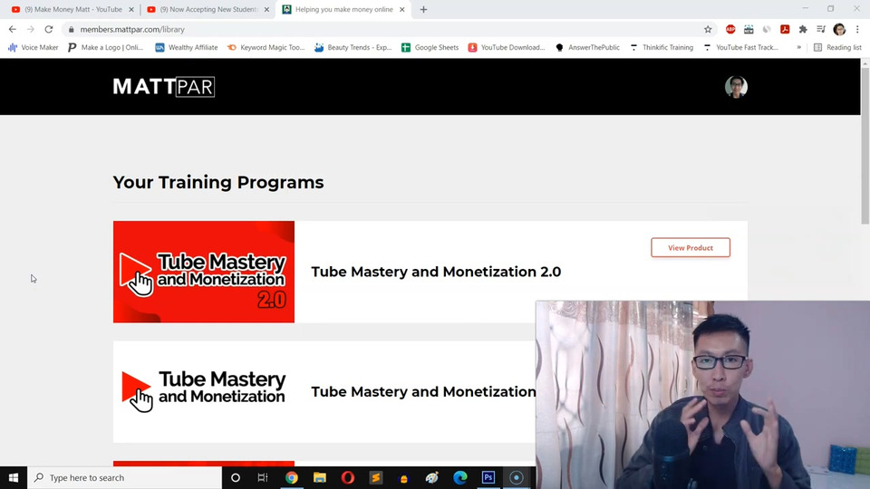Screen dimensions: 870x489
Task: Open the Chrome three-dot menu
Action: pos(857,29)
